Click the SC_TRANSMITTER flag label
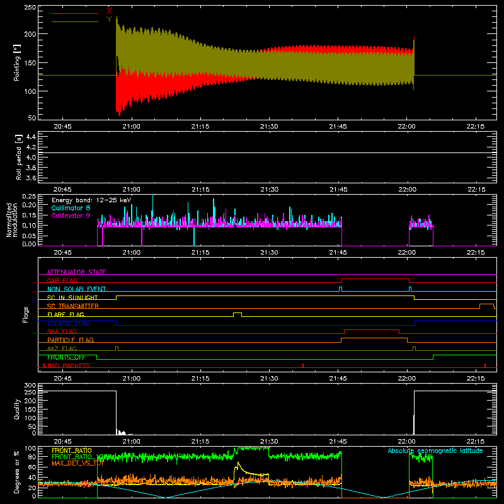 (x=73, y=306)
